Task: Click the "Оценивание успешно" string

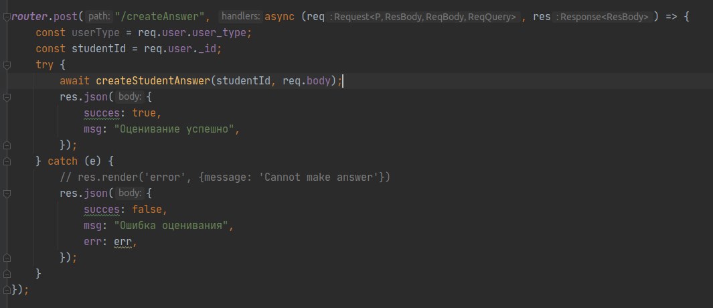Action: tap(173, 129)
